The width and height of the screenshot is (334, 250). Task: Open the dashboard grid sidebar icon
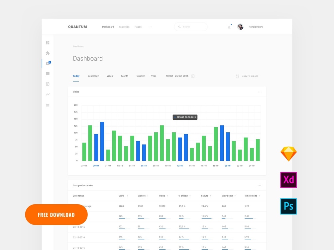[x=48, y=43]
